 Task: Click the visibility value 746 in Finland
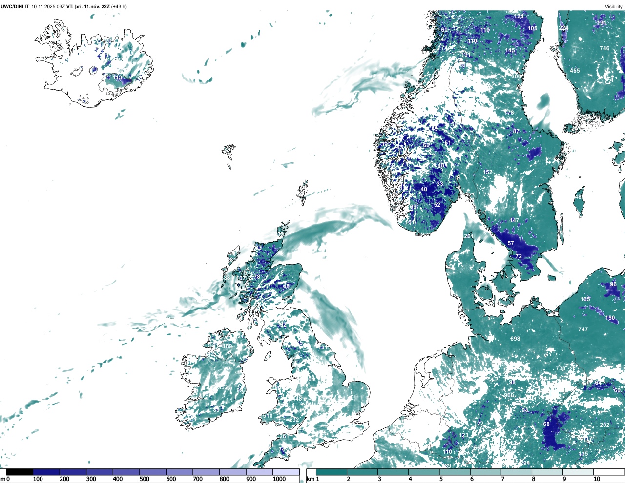(x=604, y=48)
